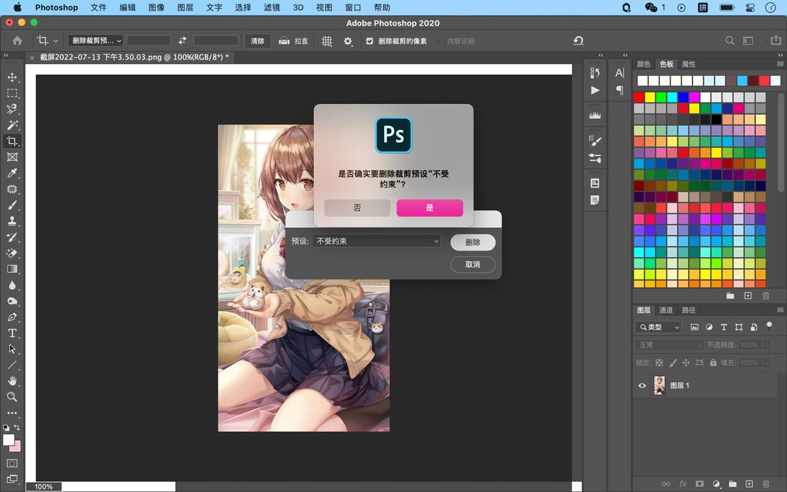This screenshot has width=787, height=492.
Task: Click the 删除 button in preset dialog
Action: click(x=473, y=242)
